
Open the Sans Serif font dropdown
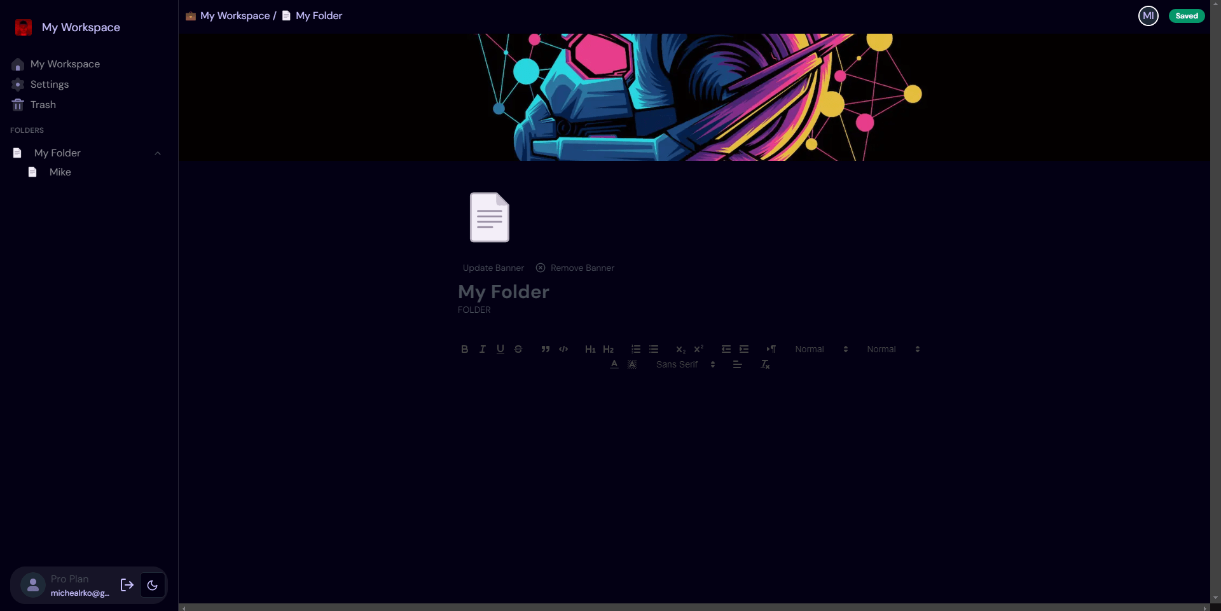[x=686, y=364]
